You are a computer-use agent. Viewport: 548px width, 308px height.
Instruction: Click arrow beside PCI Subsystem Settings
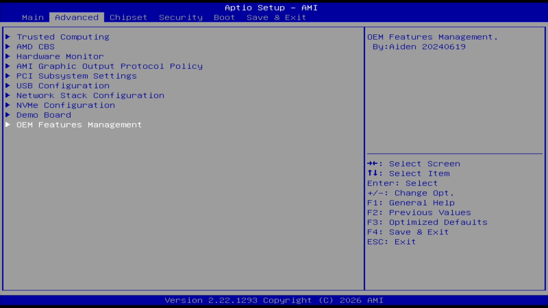click(x=8, y=76)
